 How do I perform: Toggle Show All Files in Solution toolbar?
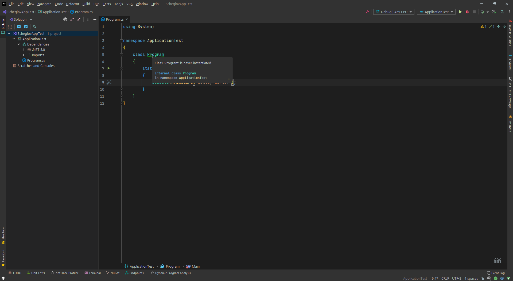pos(10,27)
